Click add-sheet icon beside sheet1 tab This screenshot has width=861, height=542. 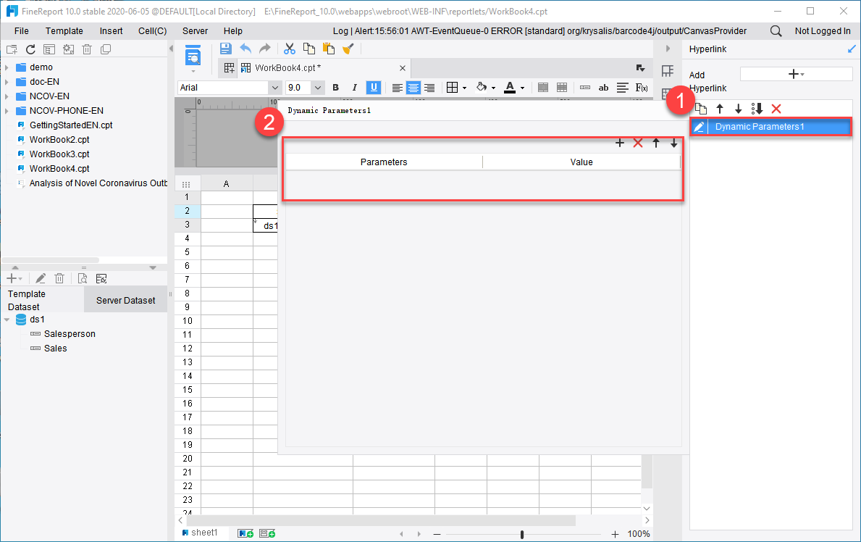point(245,533)
